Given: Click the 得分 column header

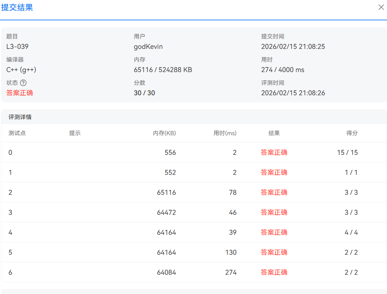Looking at the screenshot, I should click(x=352, y=133).
